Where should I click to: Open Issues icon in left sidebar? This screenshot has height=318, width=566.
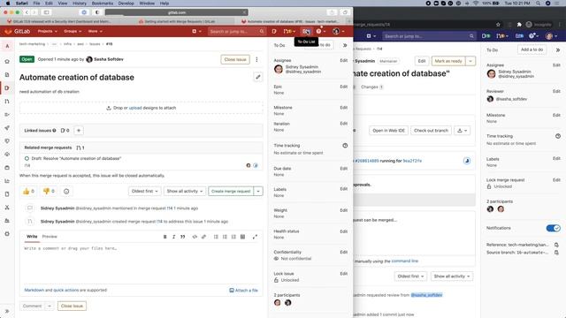click(7, 88)
